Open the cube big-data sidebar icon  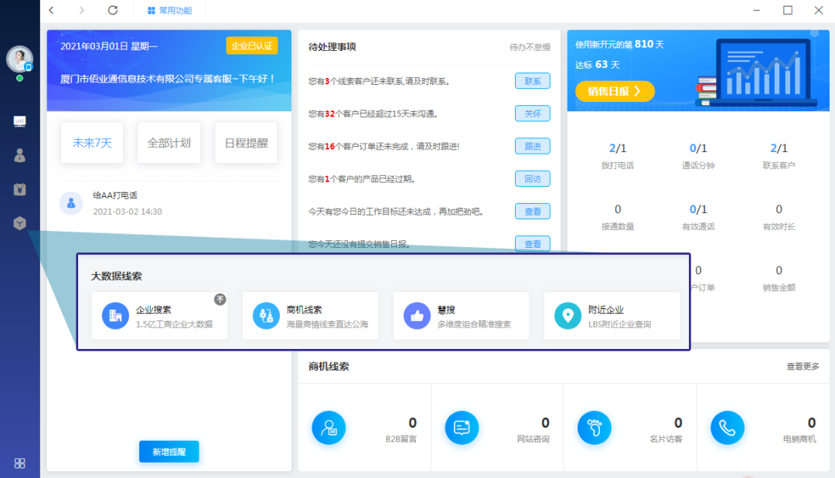pyautogui.click(x=19, y=223)
